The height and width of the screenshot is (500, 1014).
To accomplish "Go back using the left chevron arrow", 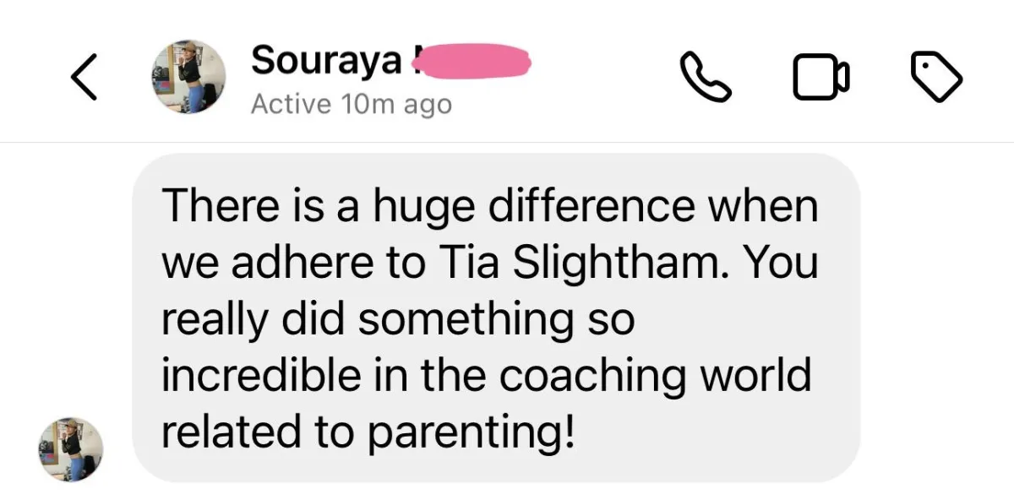I will click(x=84, y=77).
